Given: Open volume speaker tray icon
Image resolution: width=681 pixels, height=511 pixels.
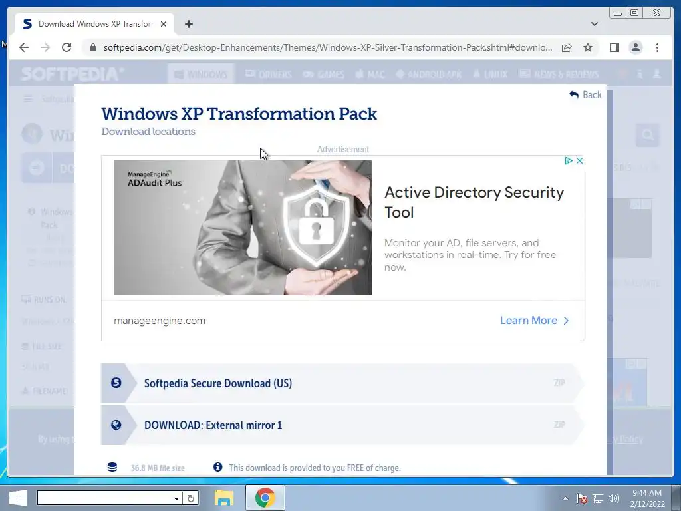Looking at the screenshot, I should pyautogui.click(x=614, y=498).
